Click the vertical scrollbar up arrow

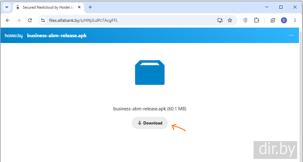pyautogui.click(x=301, y=30)
